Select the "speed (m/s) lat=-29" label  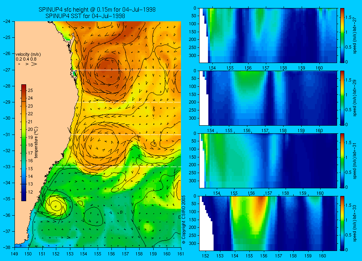point(355,98)
